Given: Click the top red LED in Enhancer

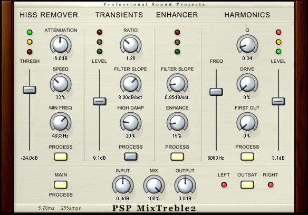Looking at the screenshot, I should [x=177, y=32].
